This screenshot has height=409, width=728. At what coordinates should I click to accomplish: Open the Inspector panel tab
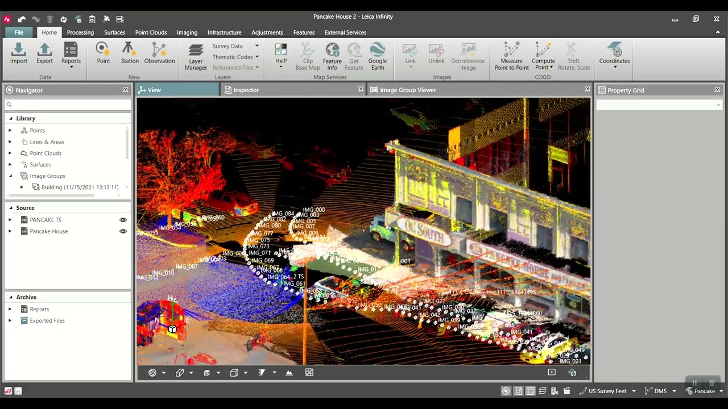(246, 90)
